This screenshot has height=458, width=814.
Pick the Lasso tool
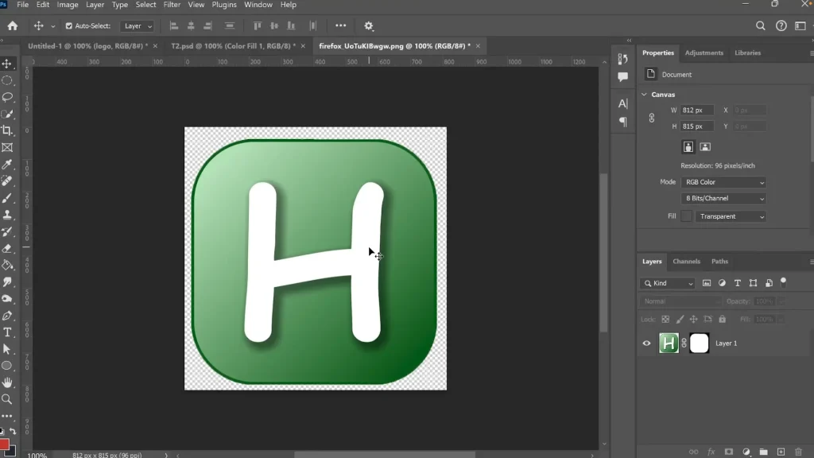click(7, 97)
